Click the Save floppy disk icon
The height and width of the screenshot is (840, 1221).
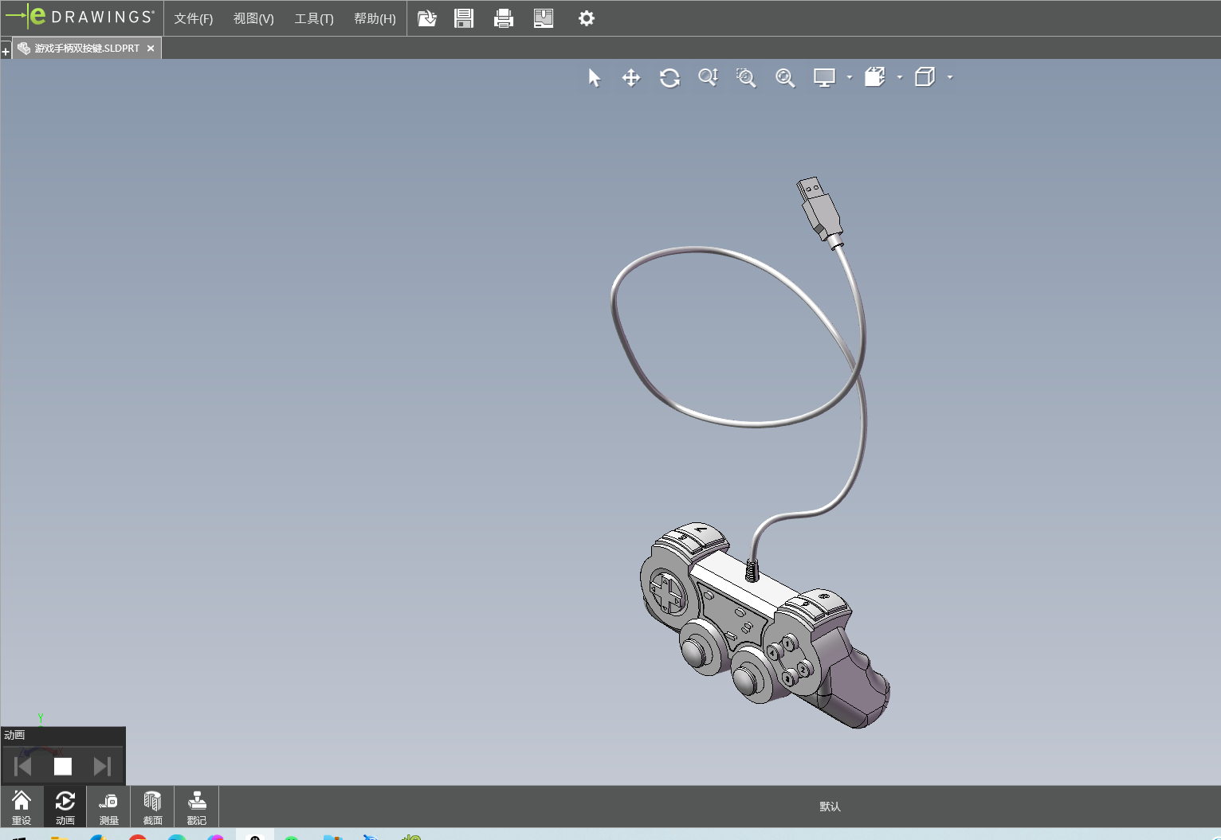pos(464,18)
